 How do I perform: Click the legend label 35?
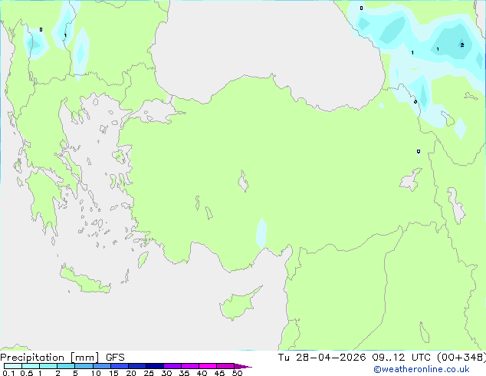pyautogui.click(x=184, y=373)
